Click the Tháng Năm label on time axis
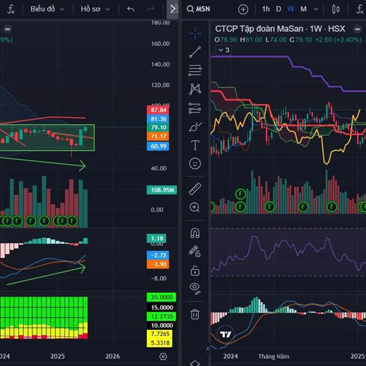 tap(273, 356)
